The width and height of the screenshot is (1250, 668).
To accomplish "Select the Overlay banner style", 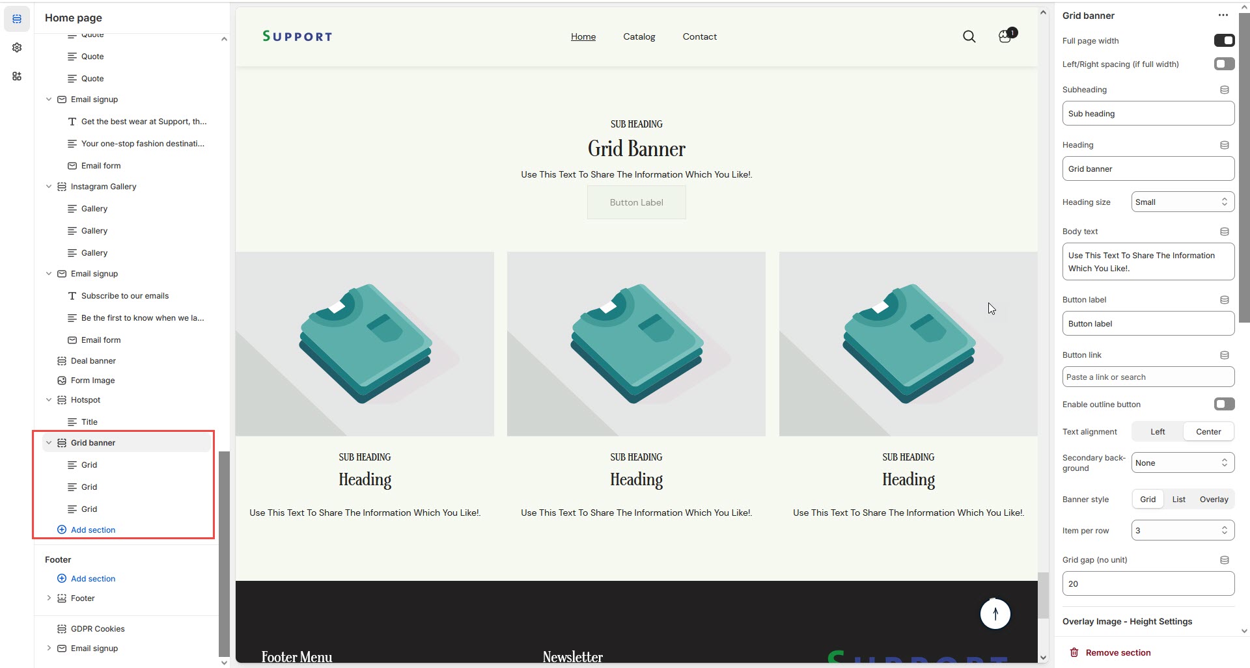I will pos(1214,500).
